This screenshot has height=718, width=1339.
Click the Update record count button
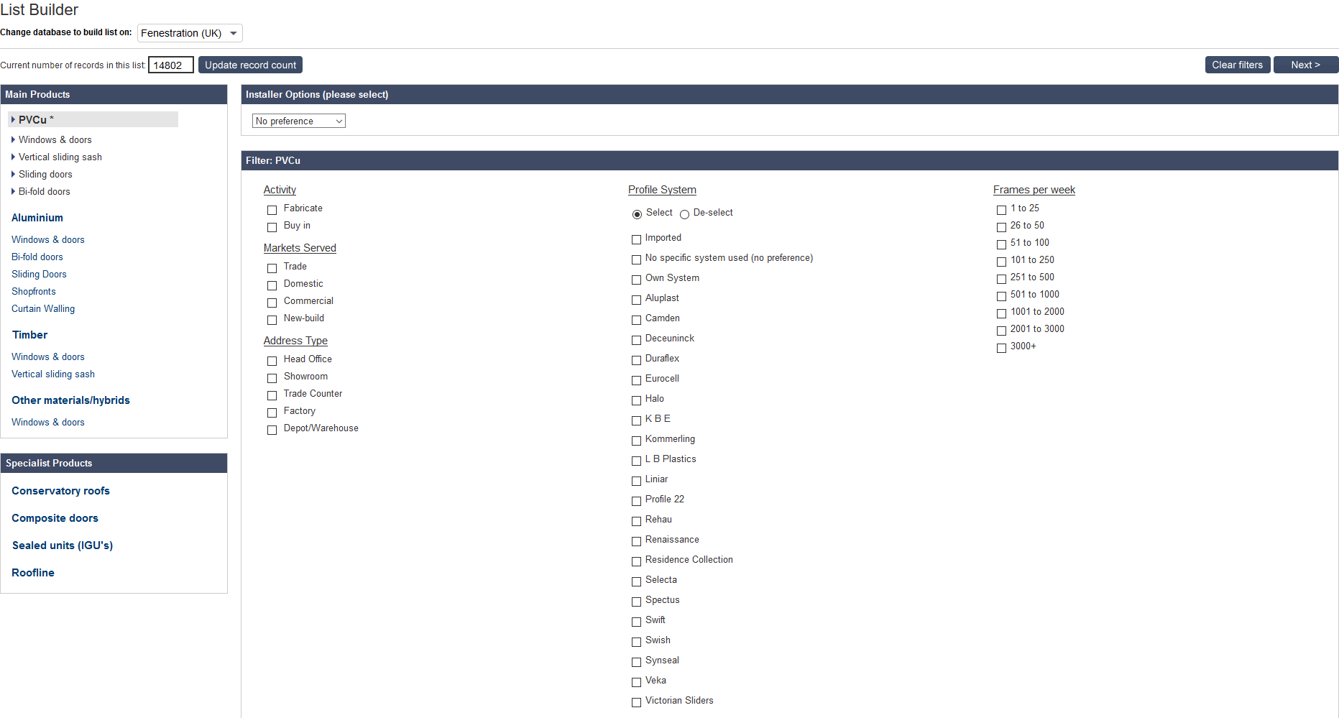pos(250,64)
